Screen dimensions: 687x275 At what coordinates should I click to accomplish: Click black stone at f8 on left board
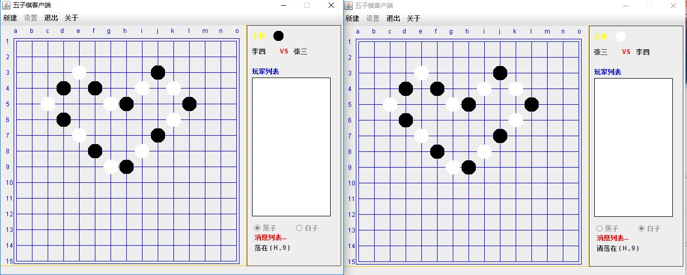[95, 151]
